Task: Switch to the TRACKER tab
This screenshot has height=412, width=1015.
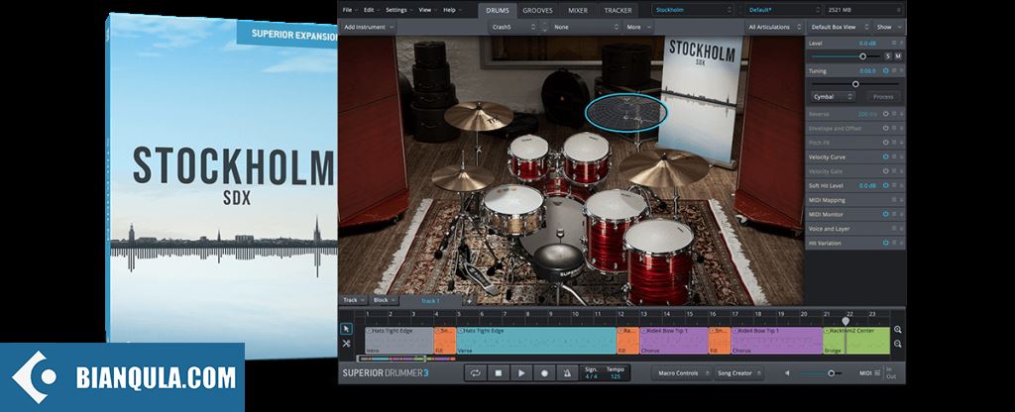Action: (x=618, y=10)
